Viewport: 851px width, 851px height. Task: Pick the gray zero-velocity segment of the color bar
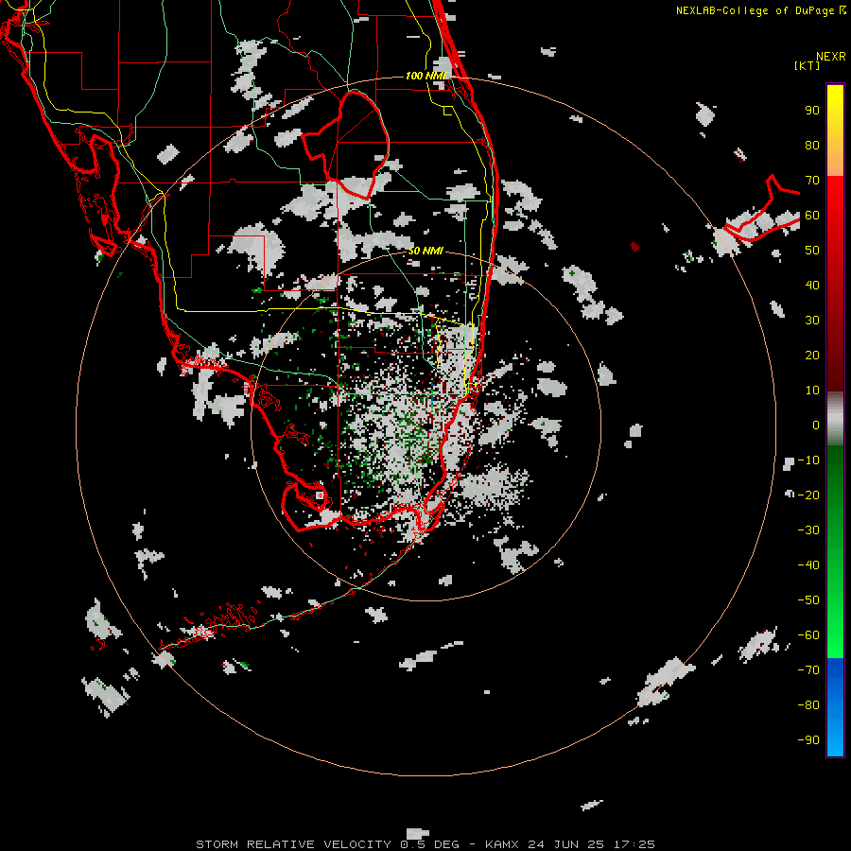[835, 418]
